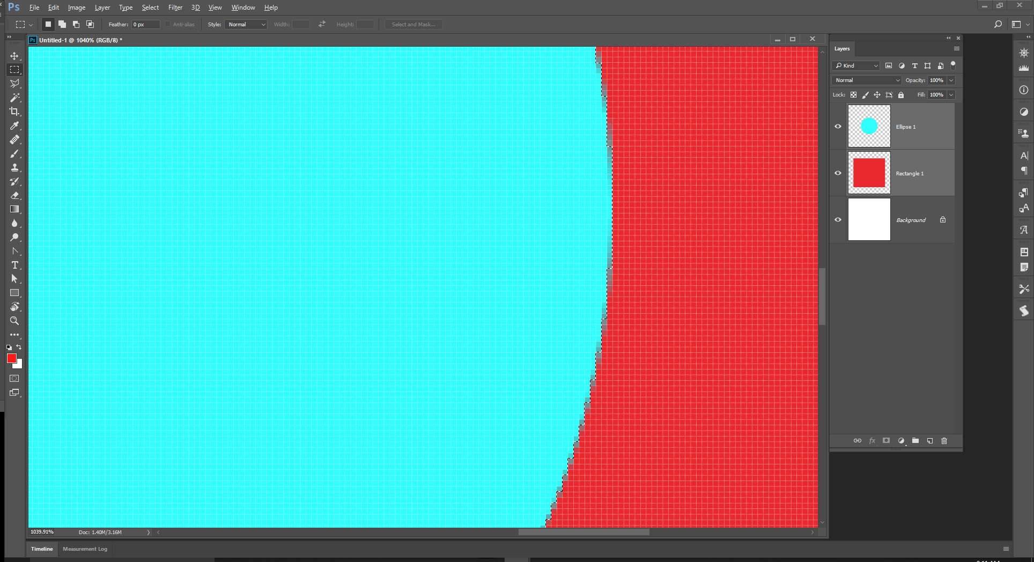This screenshot has height=562, width=1034.
Task: Select the Clone Stamp tool
Action: [14, 167]
